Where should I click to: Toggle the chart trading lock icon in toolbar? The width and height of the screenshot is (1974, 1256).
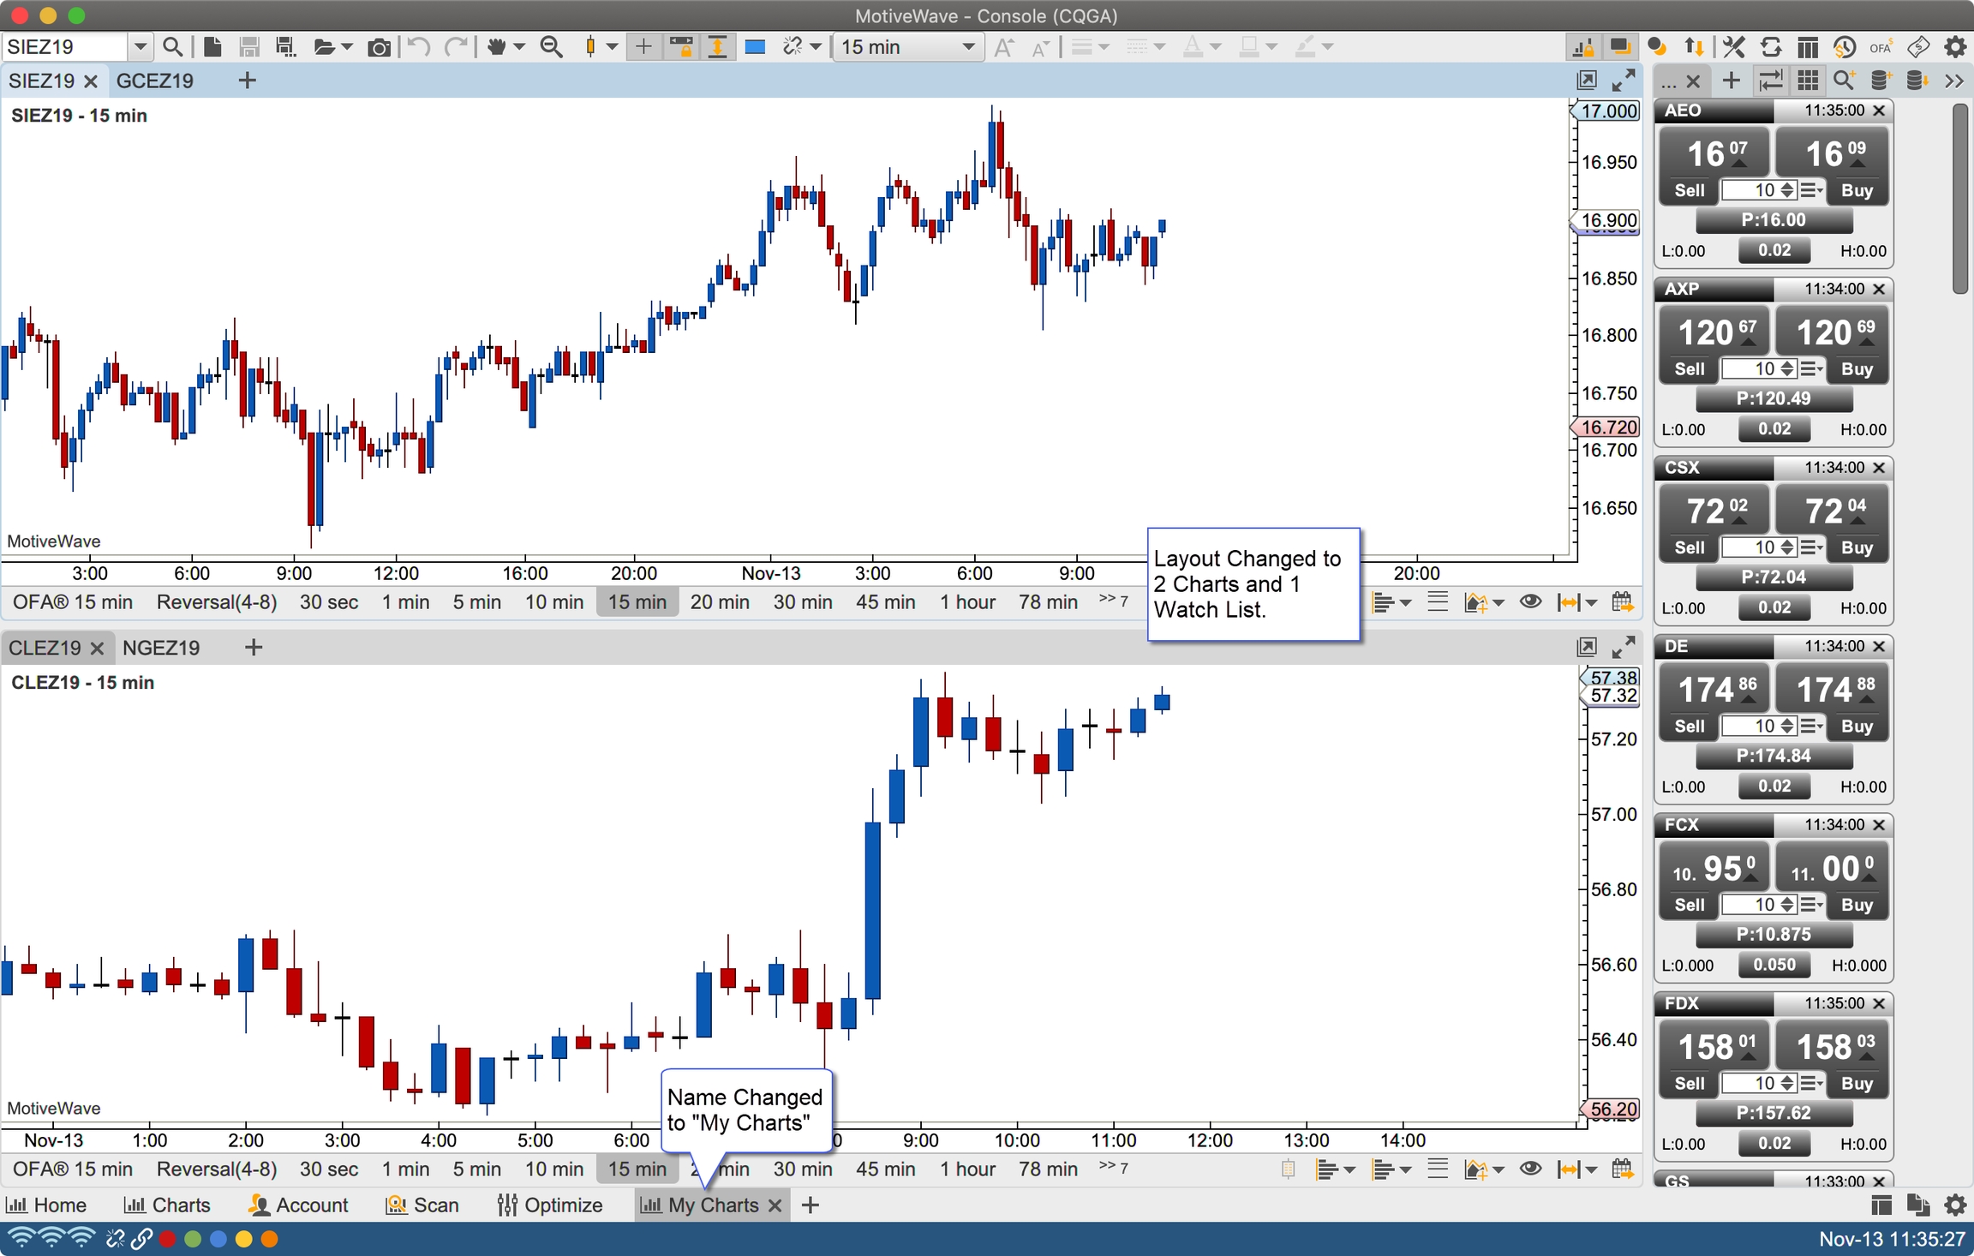[x=1583, y=46]
